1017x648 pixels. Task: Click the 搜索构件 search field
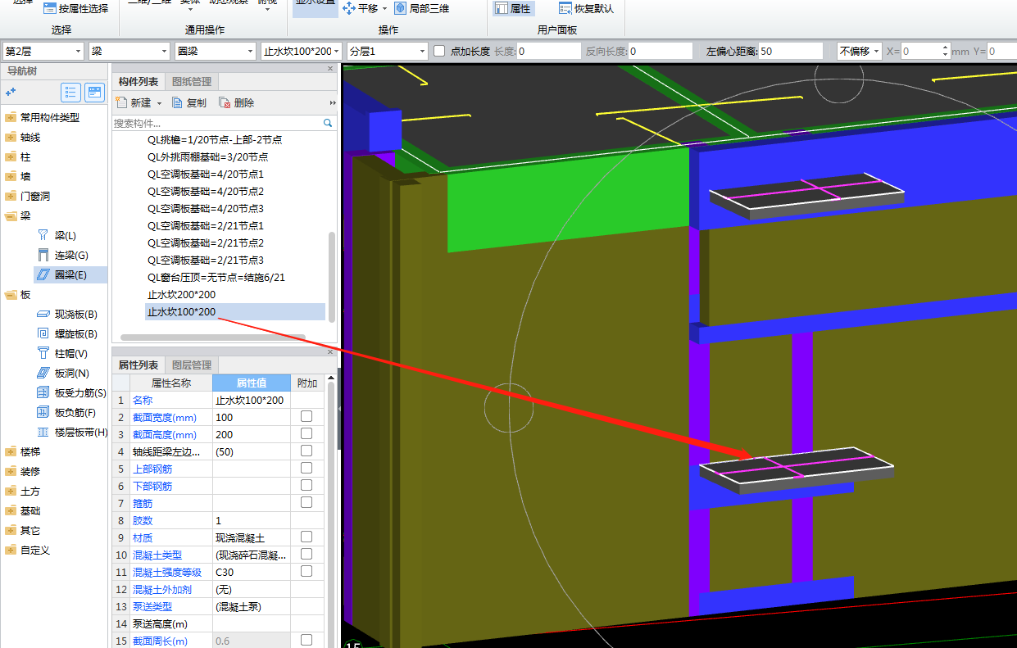[218, 123]
